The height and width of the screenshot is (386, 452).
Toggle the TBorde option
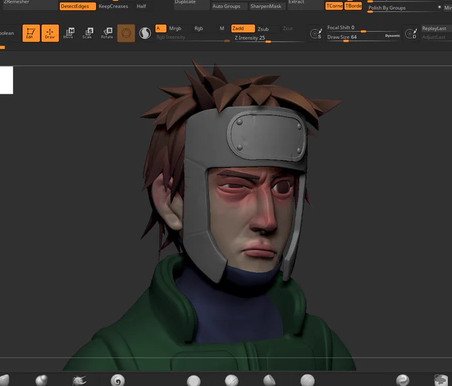353,6
